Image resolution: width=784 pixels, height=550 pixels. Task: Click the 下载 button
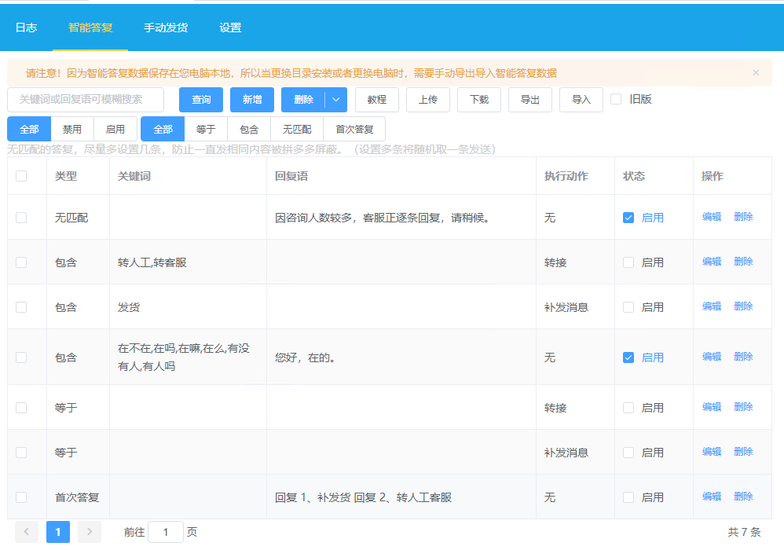479,100
